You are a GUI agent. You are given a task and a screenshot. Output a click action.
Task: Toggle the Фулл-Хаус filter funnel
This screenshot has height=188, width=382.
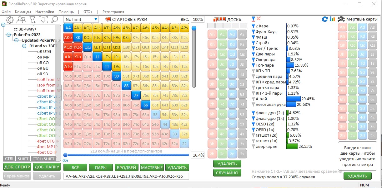point(254,32)
